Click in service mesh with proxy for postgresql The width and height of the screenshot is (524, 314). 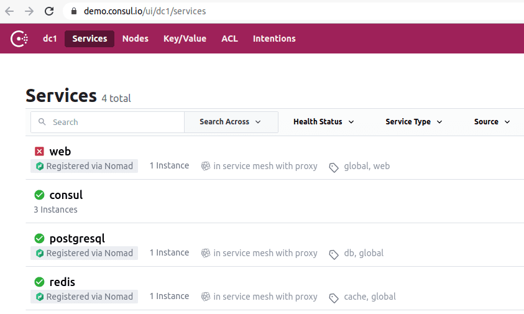[x=265, y=253]
